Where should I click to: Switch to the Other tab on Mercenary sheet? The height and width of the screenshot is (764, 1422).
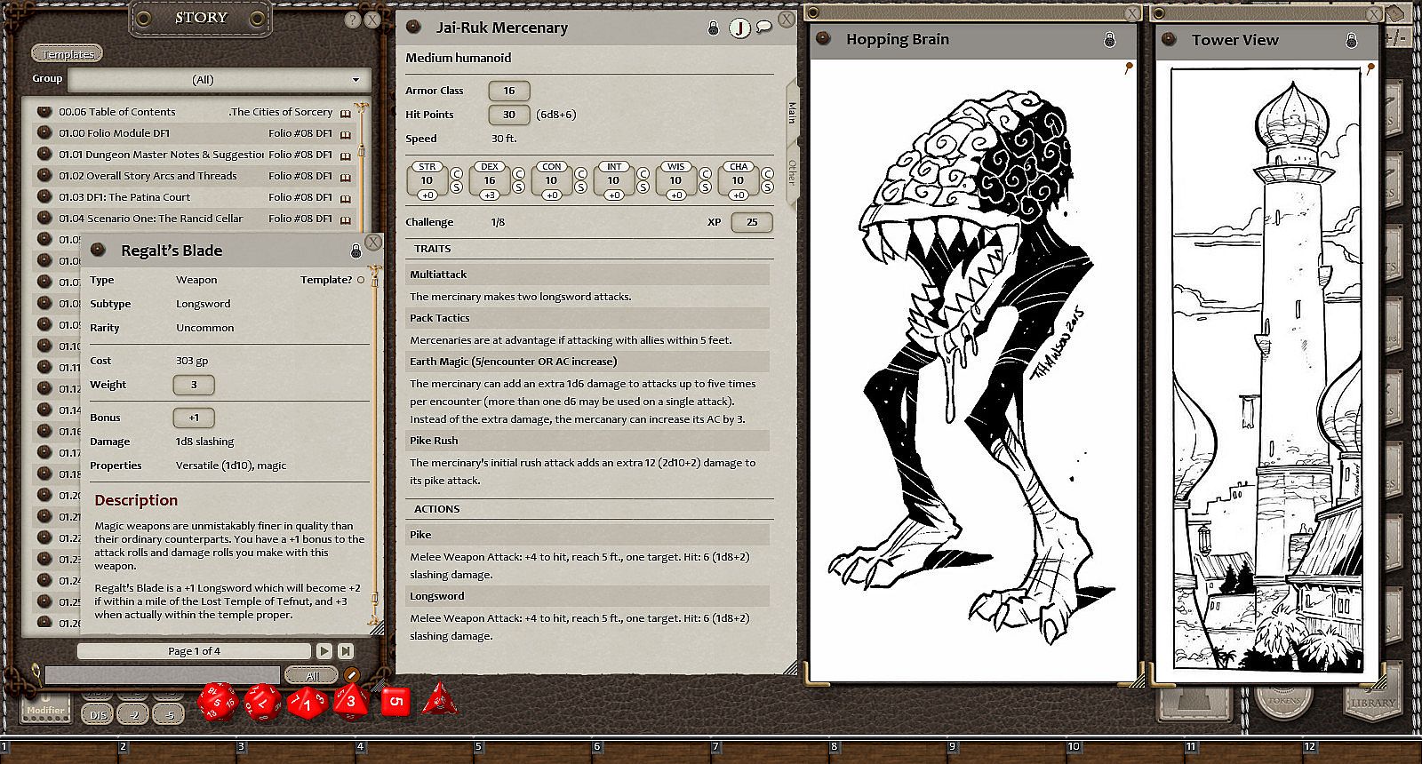791,172
